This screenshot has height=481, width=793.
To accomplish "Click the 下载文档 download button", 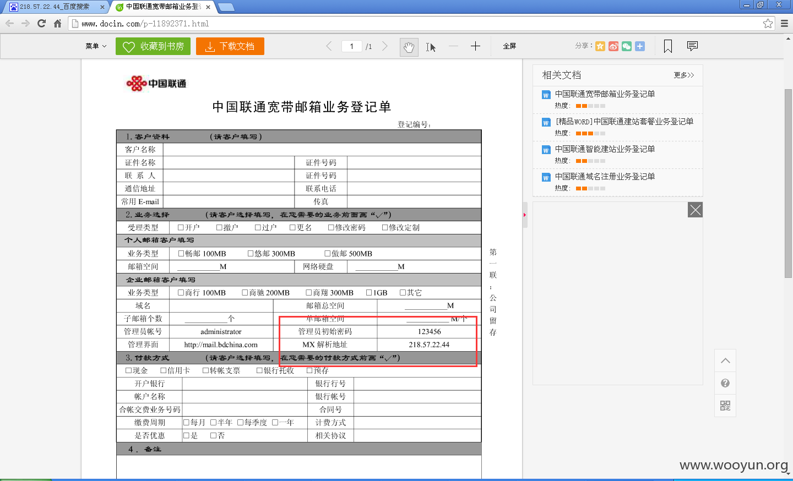I will (230, 46).
